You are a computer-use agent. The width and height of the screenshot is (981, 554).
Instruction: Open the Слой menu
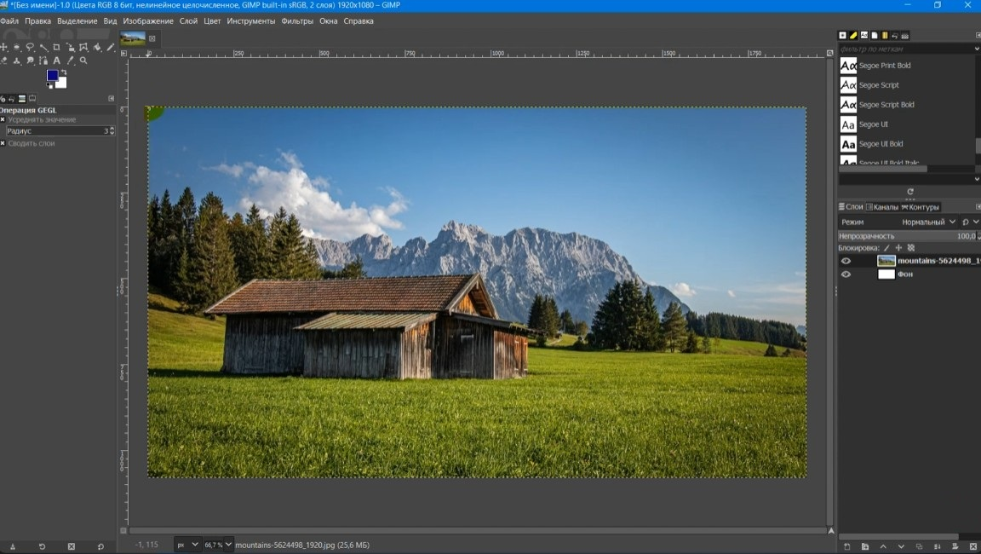point(188,20)
